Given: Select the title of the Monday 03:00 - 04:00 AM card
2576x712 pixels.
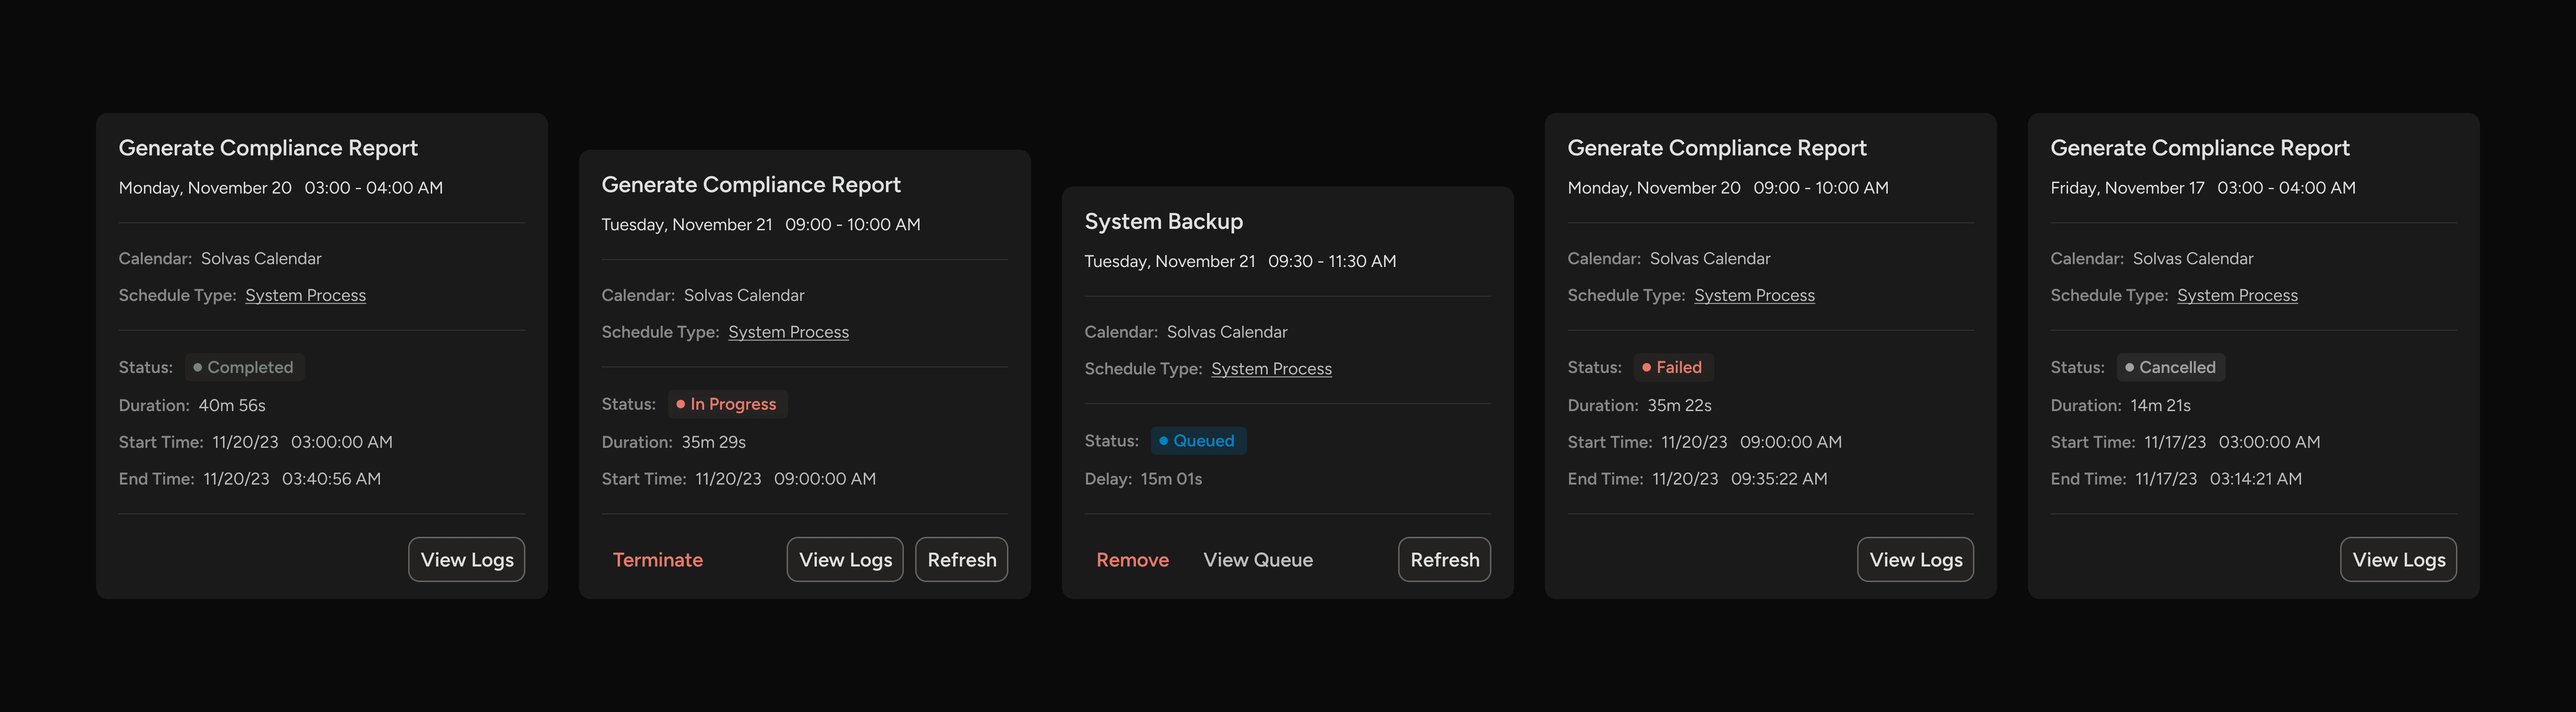Looking at the screenshot, I should coord(268,148).
